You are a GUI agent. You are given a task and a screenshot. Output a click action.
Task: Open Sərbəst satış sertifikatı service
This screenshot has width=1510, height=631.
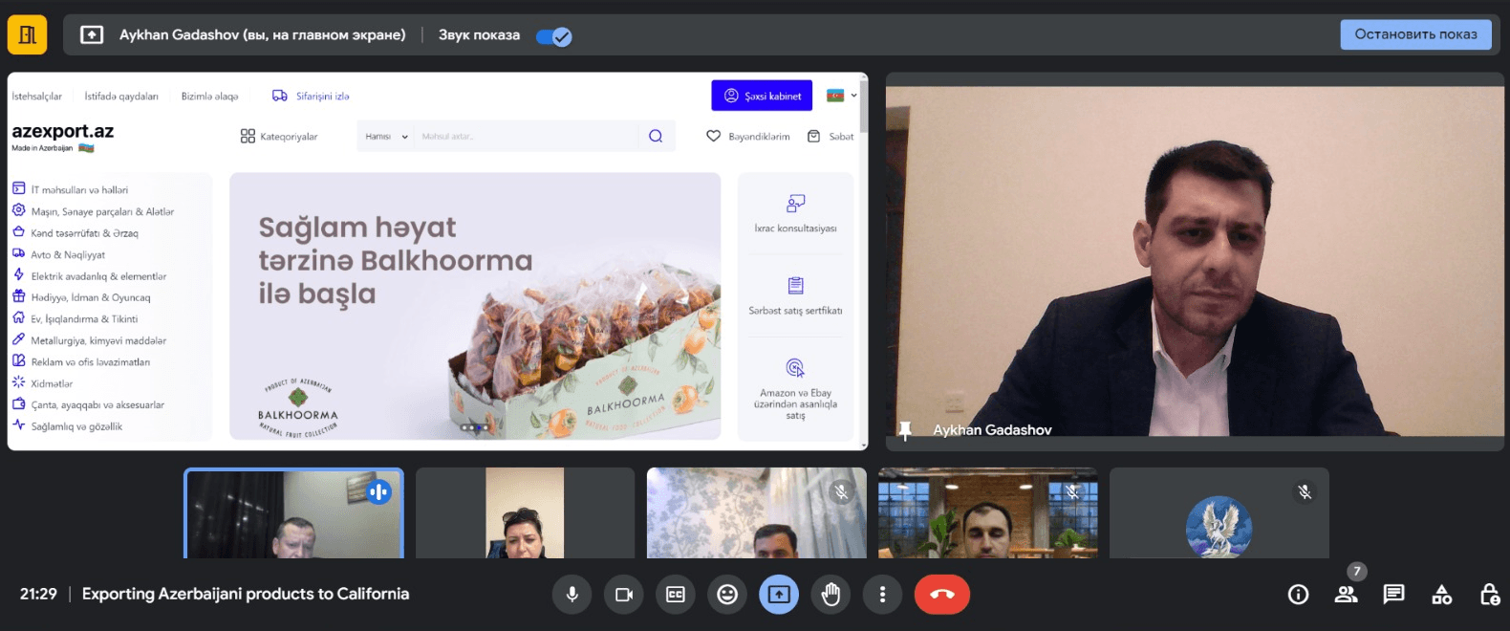[x=795, y=296]
